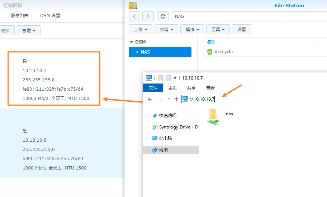
Task: Click the This PC monitor icon
Action: click(x=155, y=138)
